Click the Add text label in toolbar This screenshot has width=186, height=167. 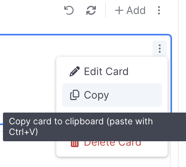coord(136,10)
